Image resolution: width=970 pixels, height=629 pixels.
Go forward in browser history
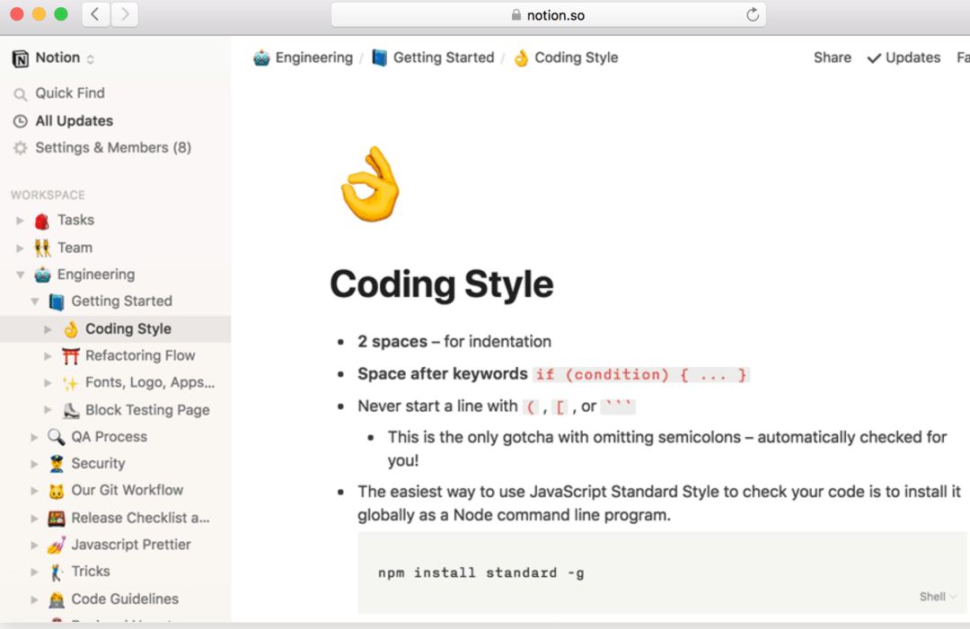tap(125, 14)
